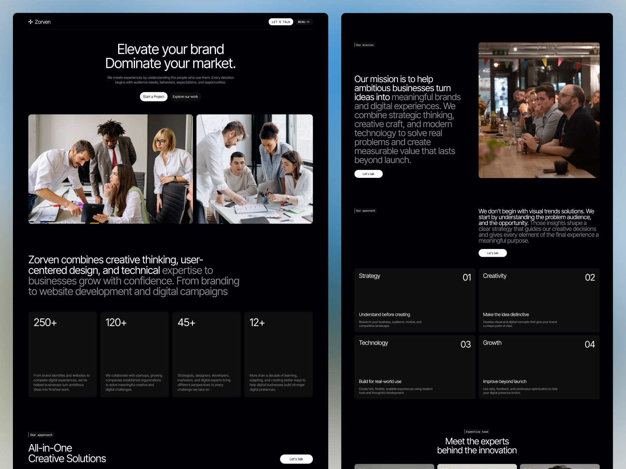Click the Make the idea distinctive text
Screen dimensions: 626x469
click(506, 314)
